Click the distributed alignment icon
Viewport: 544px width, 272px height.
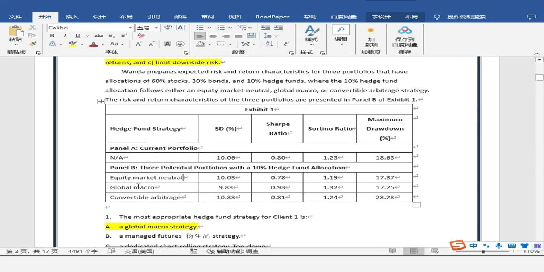pos(251,36)
